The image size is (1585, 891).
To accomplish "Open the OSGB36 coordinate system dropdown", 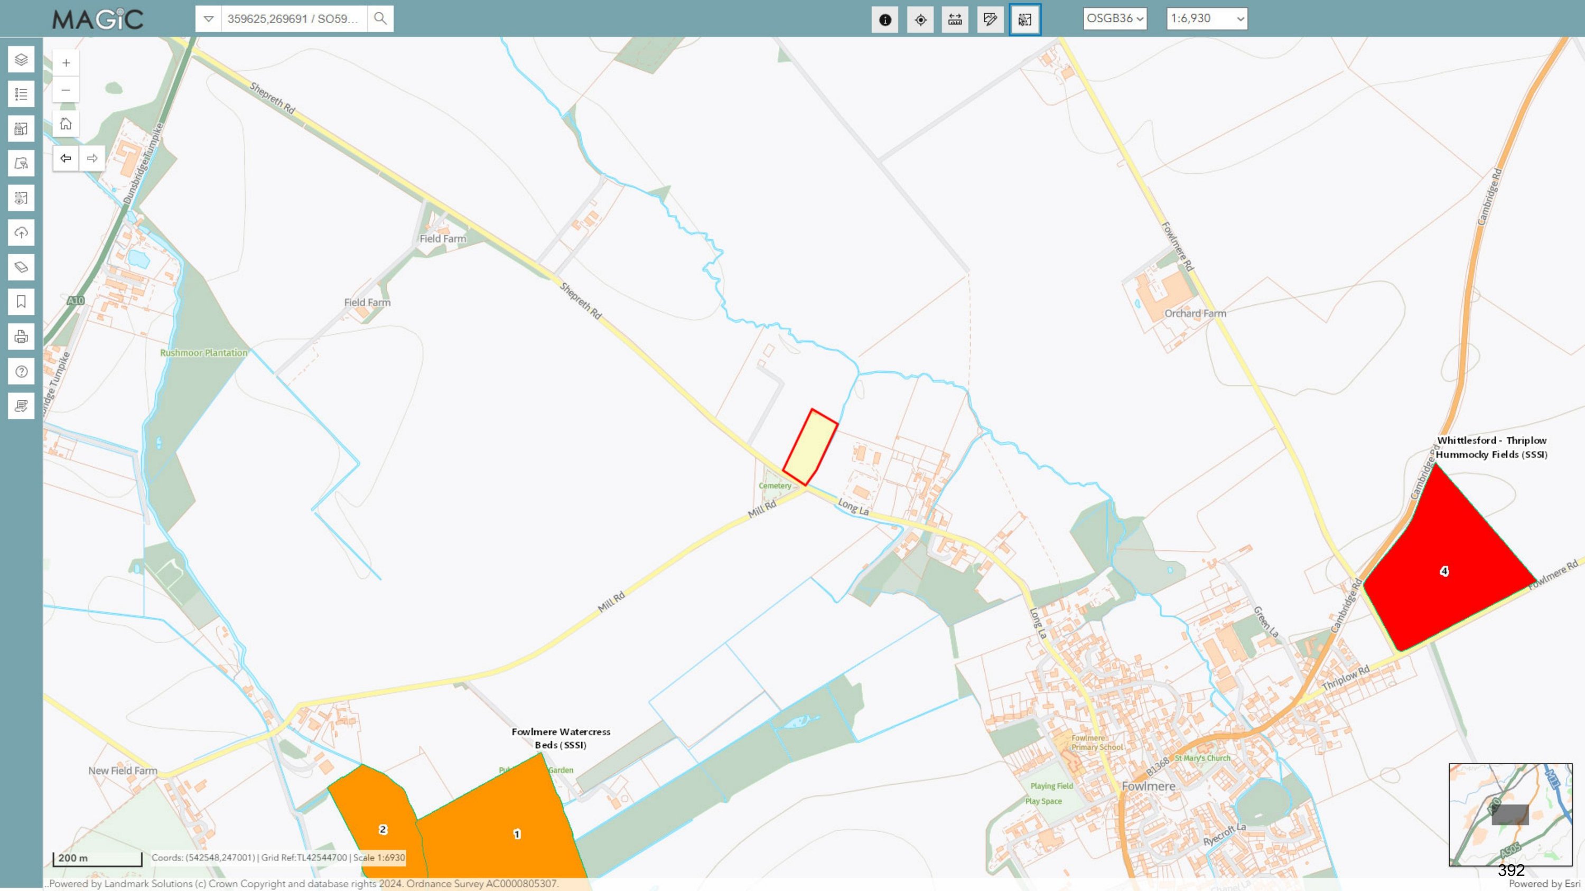I will [x=1115, y=18].
